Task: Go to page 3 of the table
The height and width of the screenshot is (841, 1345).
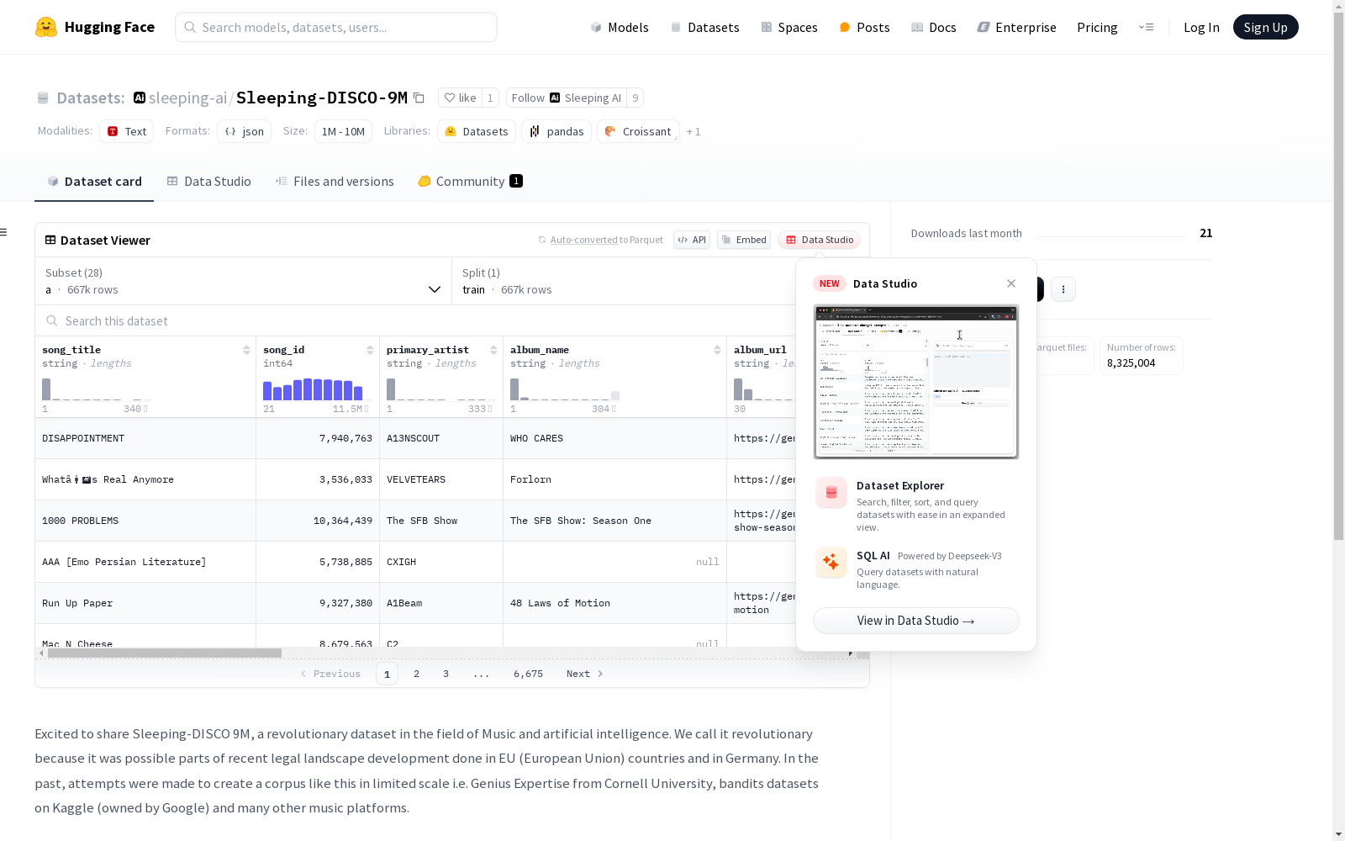Action: (446, 674)
